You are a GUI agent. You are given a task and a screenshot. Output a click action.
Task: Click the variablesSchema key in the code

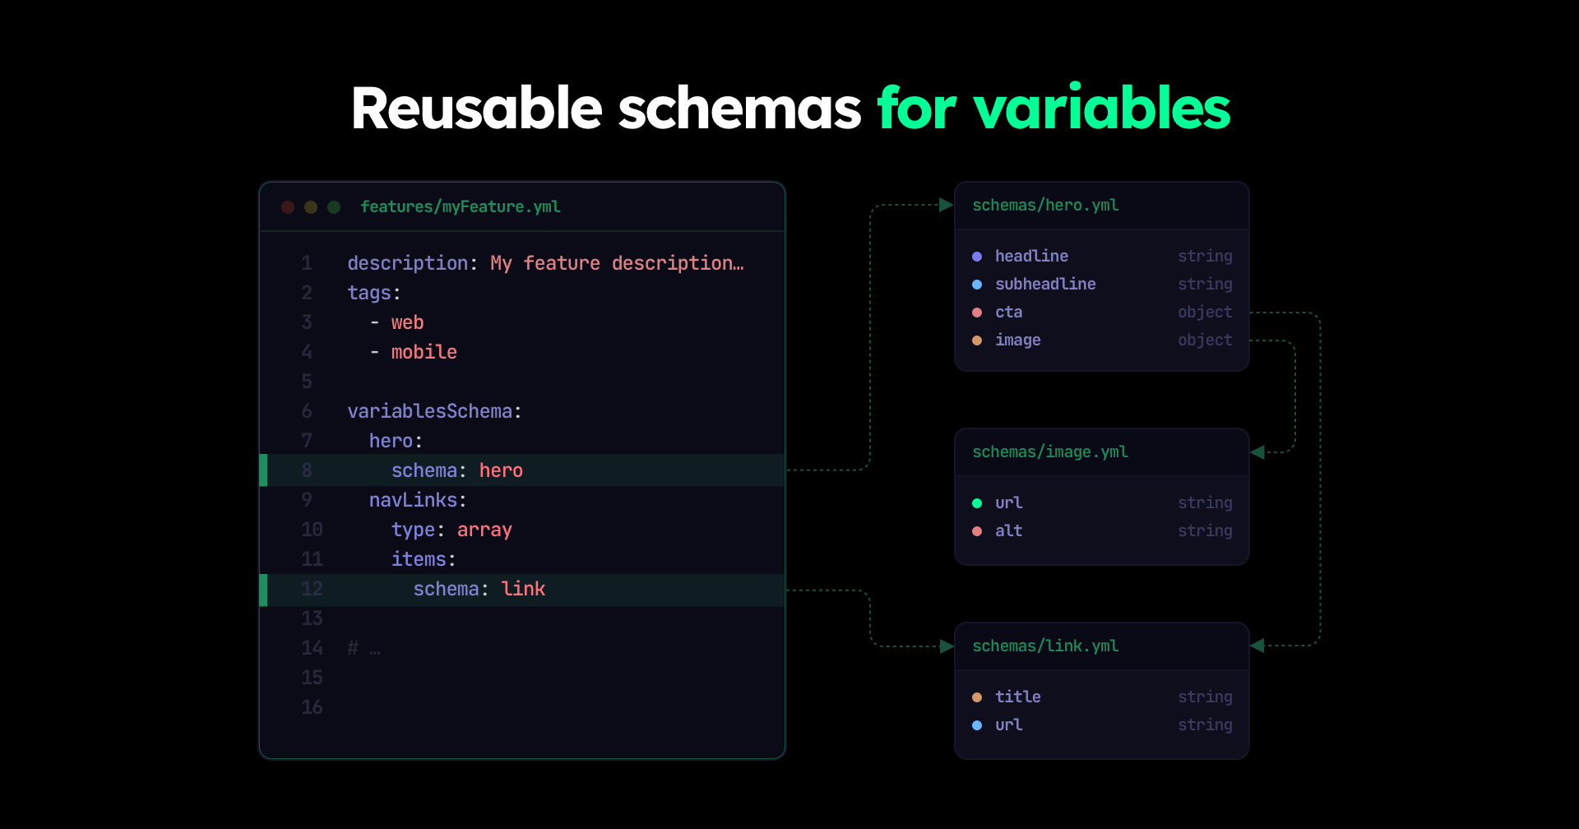pyautogui.click(x=429, y=411)
